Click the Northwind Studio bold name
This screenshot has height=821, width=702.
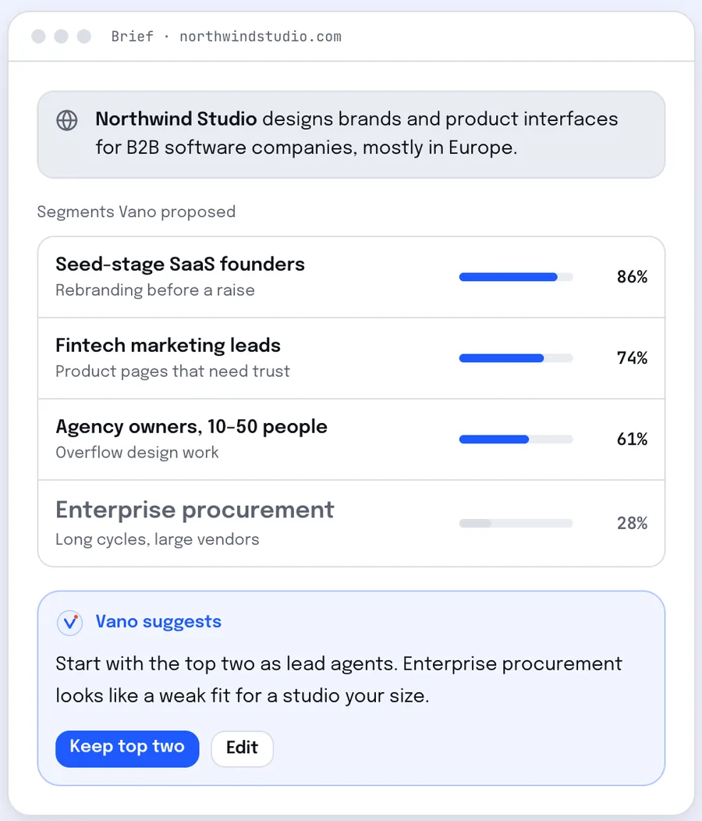[176, 119]
